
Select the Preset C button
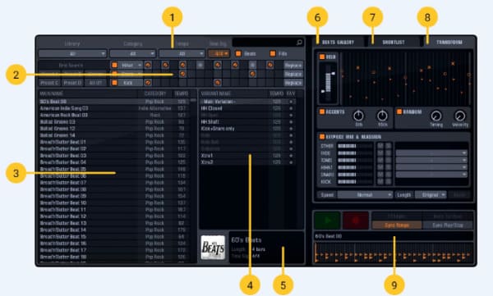(49, 83)
